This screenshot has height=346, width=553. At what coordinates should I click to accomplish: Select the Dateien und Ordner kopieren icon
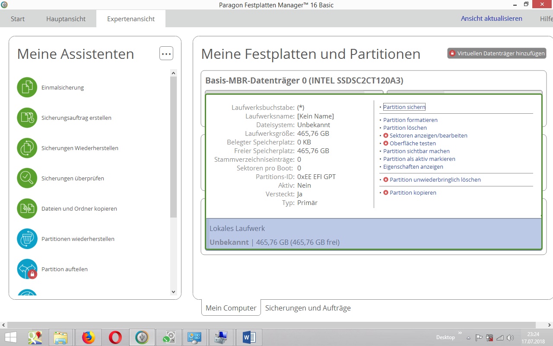tap(27, 208)
